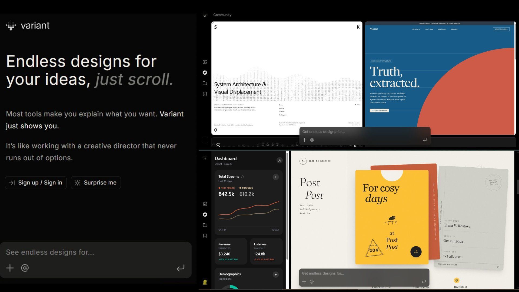Click the Sign up / Sign in button
Image resolution: width=519 pixels, height=292 pixels.
point(36,183)
